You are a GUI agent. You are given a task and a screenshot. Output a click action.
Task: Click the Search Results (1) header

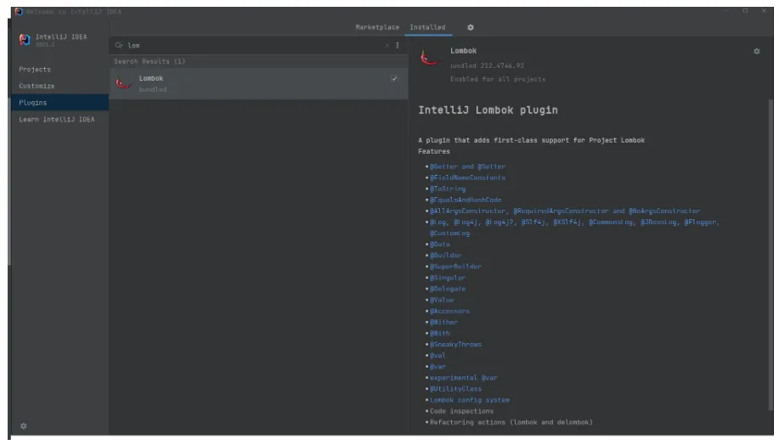pos(150,62)
